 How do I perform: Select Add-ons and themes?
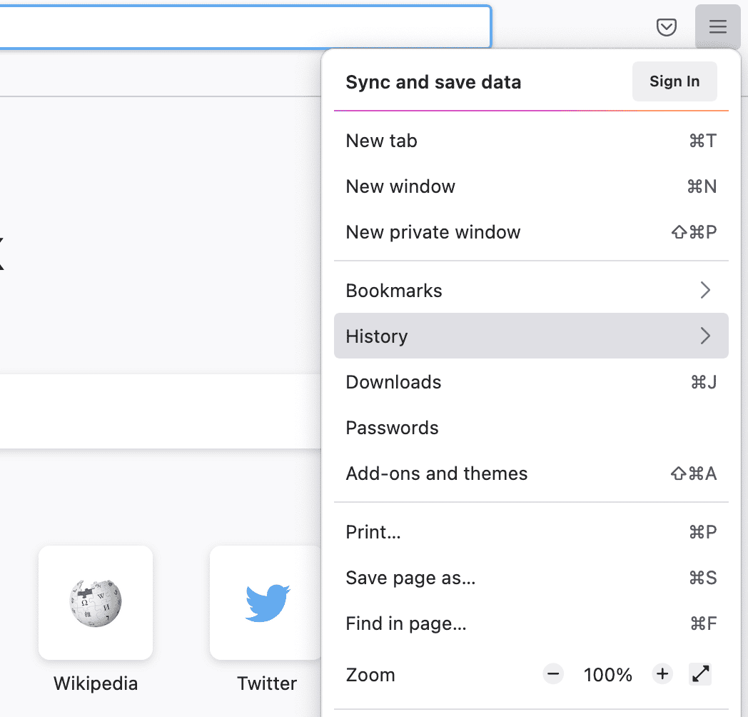coord(437,473)
